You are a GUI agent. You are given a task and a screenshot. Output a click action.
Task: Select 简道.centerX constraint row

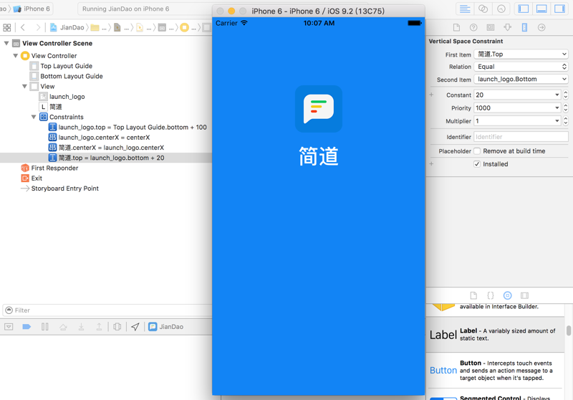click(x=106, y=148)
